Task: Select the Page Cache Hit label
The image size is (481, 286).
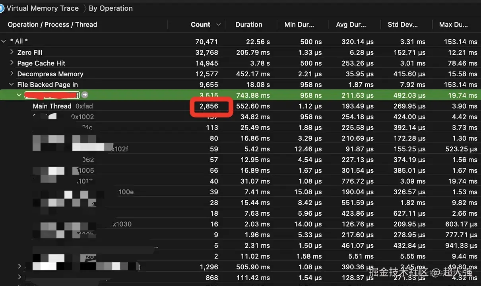Action: click(41, 63)
